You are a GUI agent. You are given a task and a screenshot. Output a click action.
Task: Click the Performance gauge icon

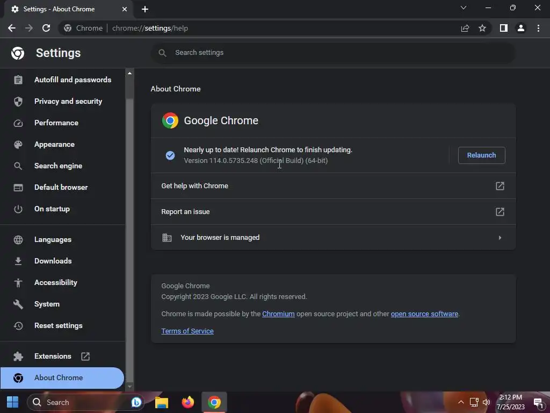click(x=18, y=123)
